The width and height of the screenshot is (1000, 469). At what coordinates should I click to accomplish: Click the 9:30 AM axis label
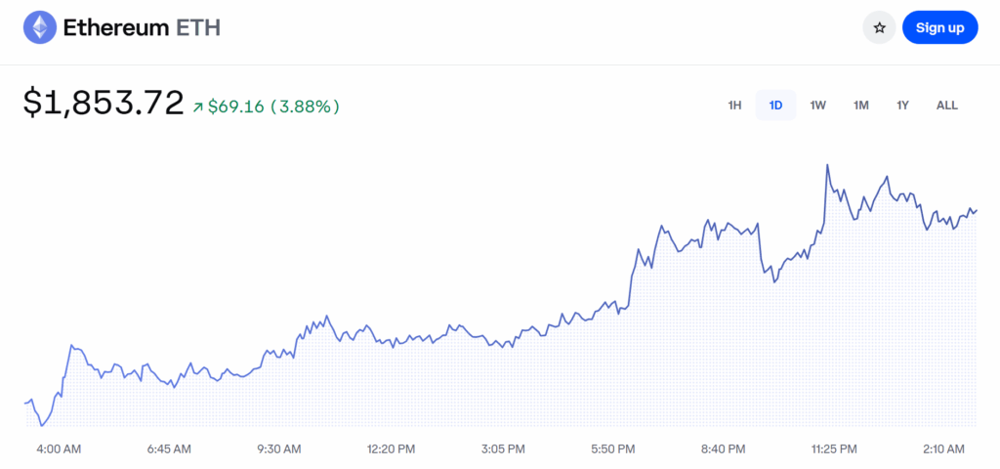[x=278, y=449]
